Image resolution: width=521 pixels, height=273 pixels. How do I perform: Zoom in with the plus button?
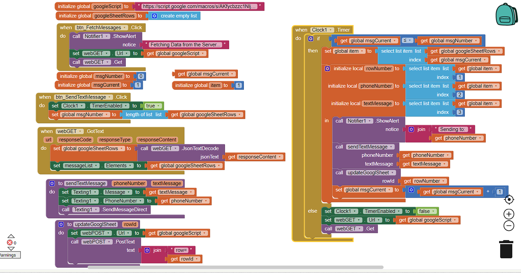509,214
